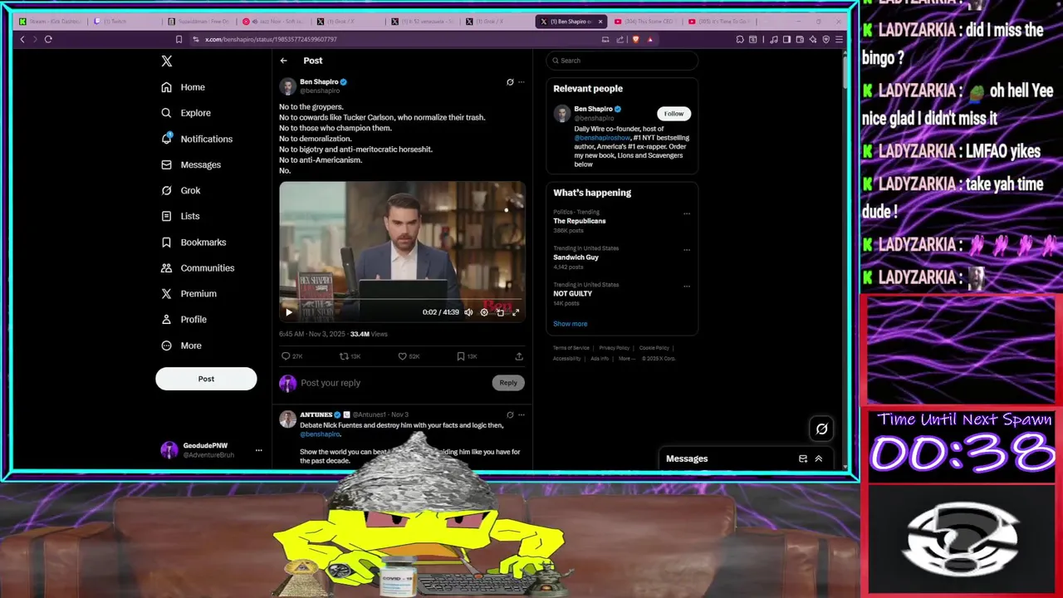Click the bookmark icon in the address bar
The image size is (1063, 598).
click(179, 39)
